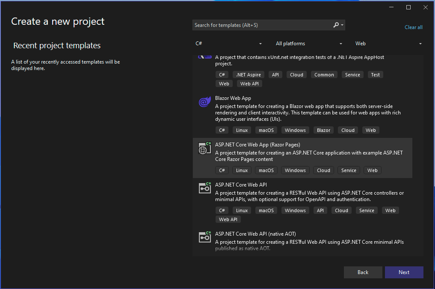Maximize the Create a new project window
This screenshot has height=289, width=435.
(408, 7)
